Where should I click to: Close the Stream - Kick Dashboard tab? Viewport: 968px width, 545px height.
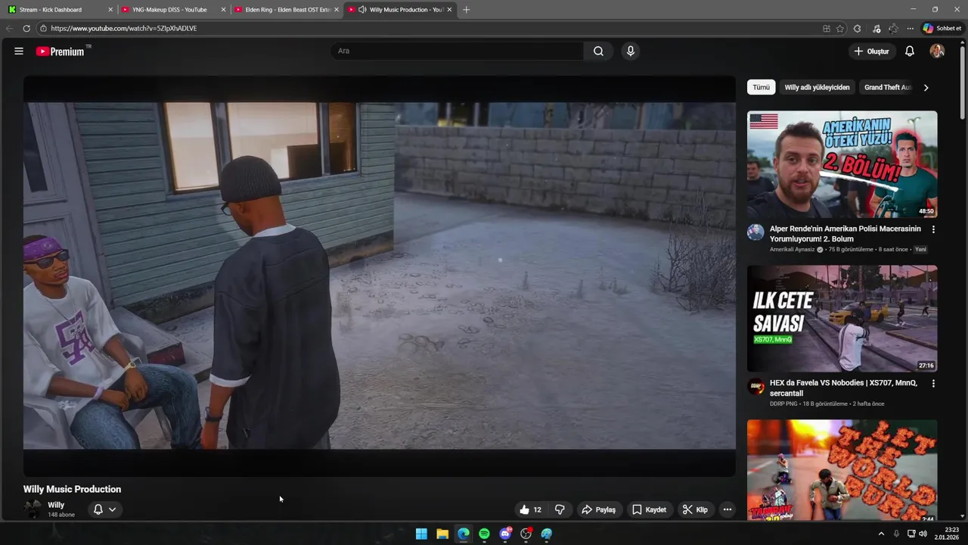pyautogui.click(x=110, y=10)
